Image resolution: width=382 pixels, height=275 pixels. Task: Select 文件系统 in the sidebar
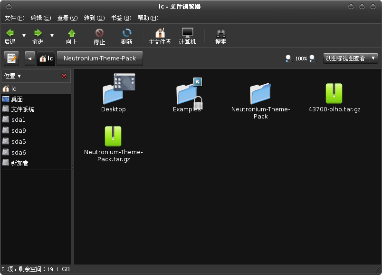(x=36, y=109)
